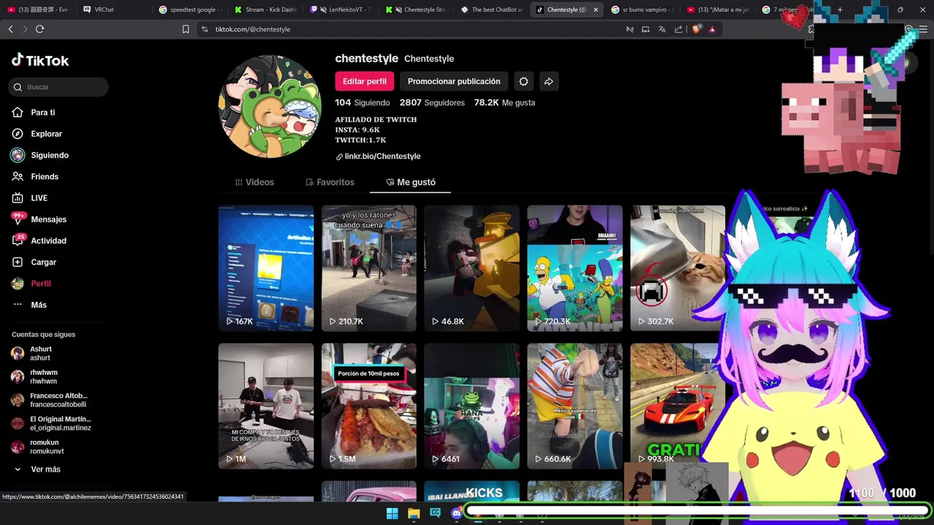Open the TikTok logo home link
This screenshot has height=525, width=934.
(40, 61)
